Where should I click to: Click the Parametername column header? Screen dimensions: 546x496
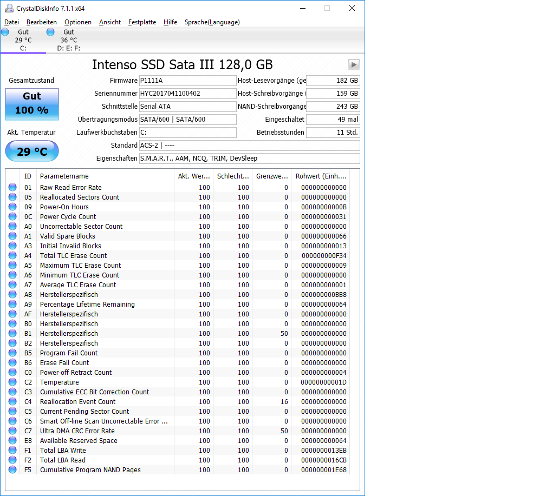point(105,176)
